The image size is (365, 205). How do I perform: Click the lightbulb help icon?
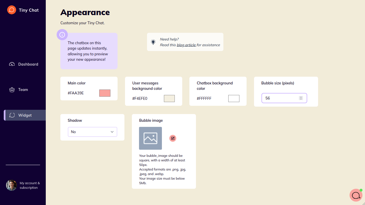tap(153, 42)
